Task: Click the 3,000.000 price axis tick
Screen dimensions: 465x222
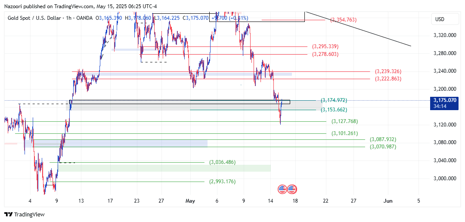Action: click(445, 179)
